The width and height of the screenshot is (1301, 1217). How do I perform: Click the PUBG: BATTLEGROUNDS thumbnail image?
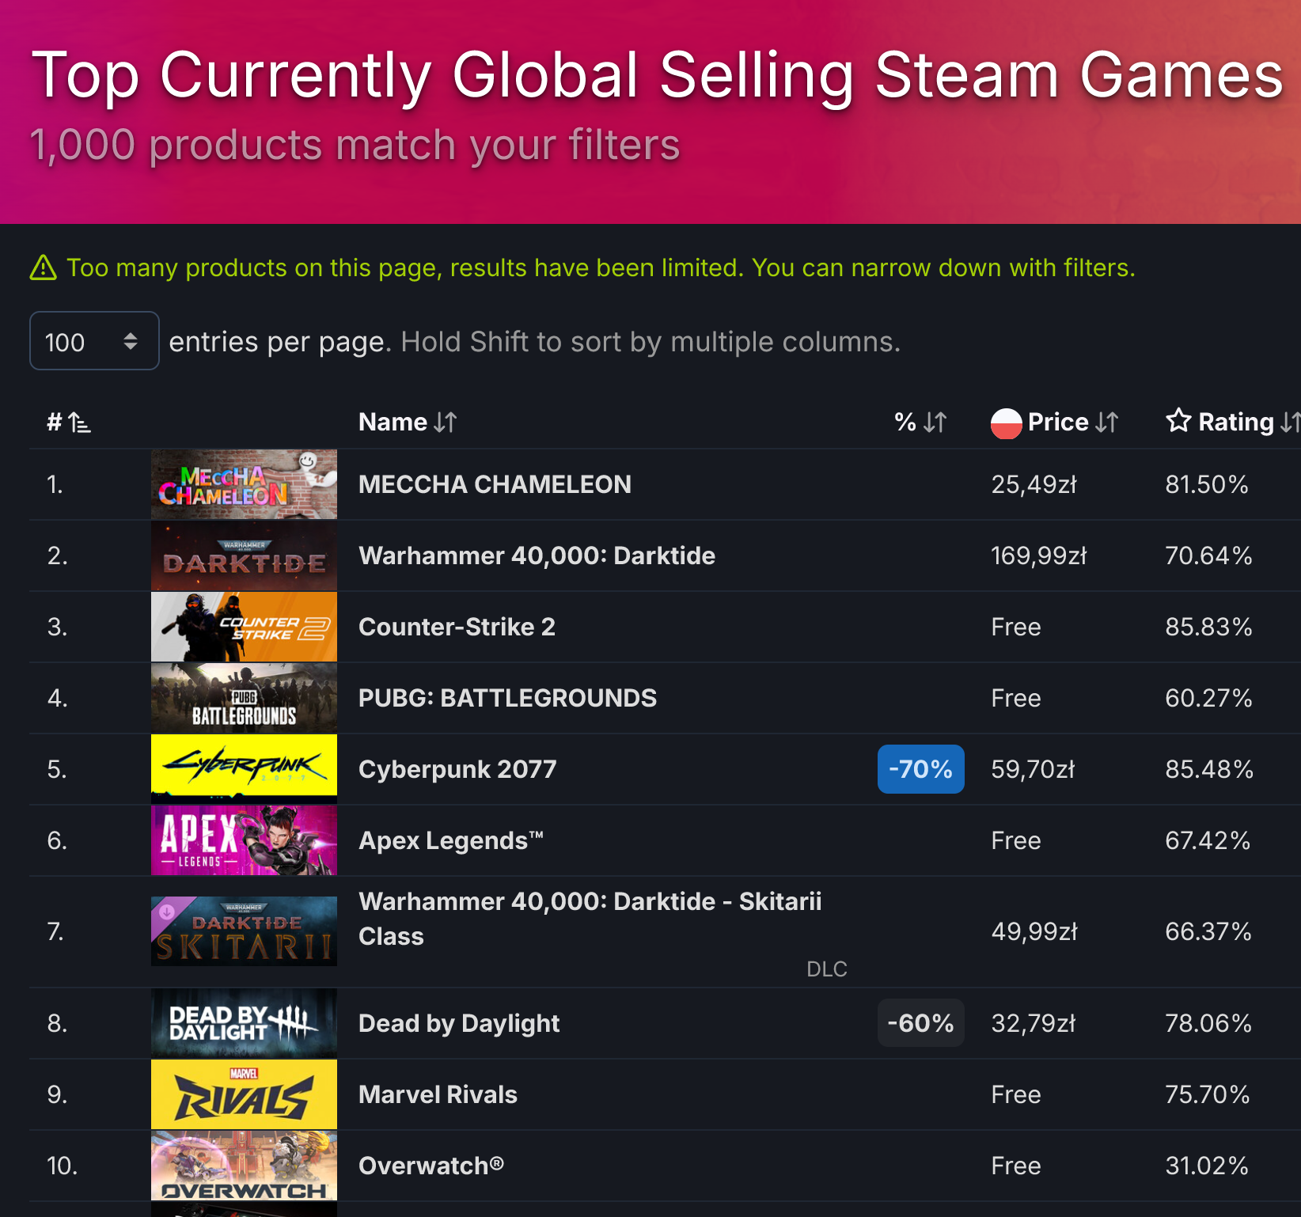[x=244, y=698]
